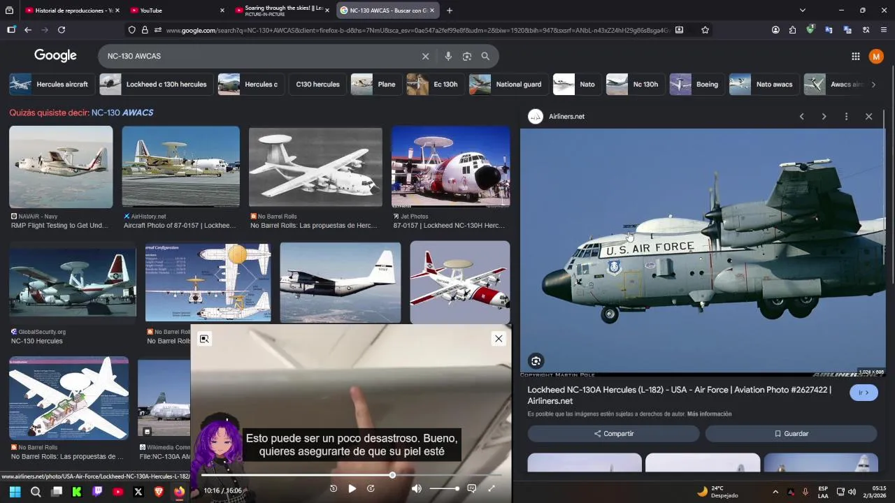Open the GlobalSecurity.org NC-130 Hercules thumbnail
Image resolution: width=895 pixels, height=503 pixels.
coord(73,283)
